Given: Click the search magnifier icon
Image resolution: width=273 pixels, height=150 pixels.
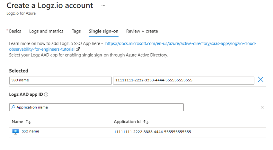Looking at the screenshot, I should click(13, 107).
